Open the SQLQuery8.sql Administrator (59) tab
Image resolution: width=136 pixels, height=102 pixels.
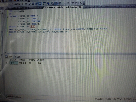click(x=103, y=7)
